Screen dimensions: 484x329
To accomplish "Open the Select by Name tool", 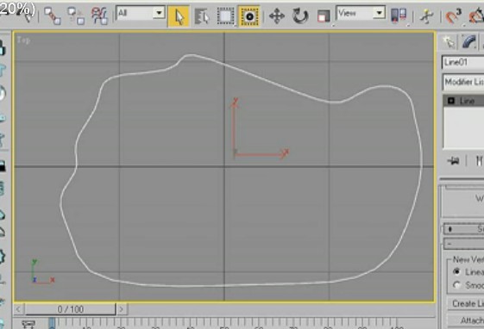I will [x=202, y=16].
